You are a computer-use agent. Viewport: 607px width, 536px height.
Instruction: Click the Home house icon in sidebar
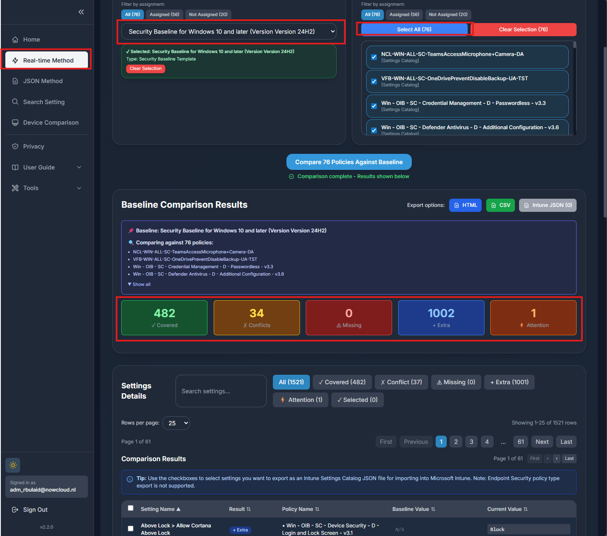pyautogui.click(x=15, y=39)
